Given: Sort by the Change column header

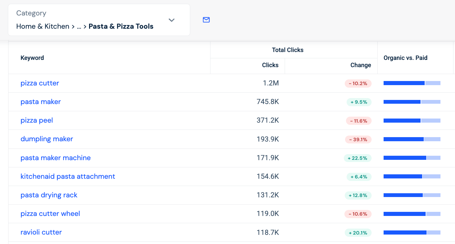Looking at the screenshot, I should click(361, 65).
